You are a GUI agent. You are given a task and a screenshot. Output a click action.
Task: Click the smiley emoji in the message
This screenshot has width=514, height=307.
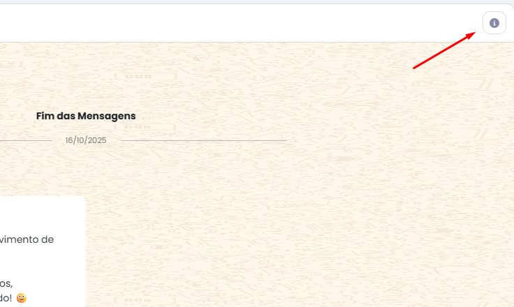pos(22,298)
